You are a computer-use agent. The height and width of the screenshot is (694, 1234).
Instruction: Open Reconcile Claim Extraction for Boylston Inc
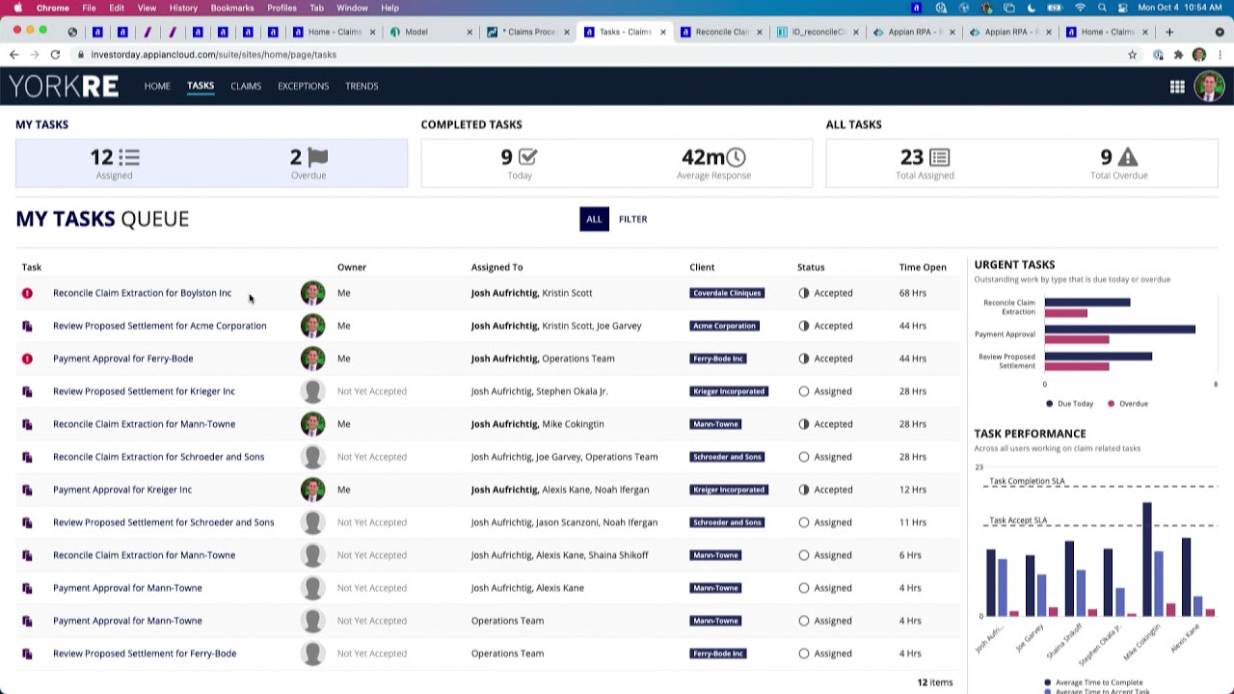point(142,293)
